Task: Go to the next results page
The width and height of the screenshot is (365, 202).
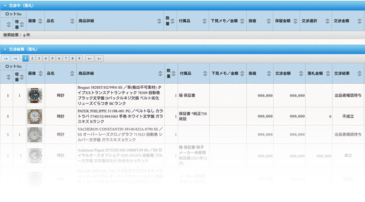Action: (89, 59)
